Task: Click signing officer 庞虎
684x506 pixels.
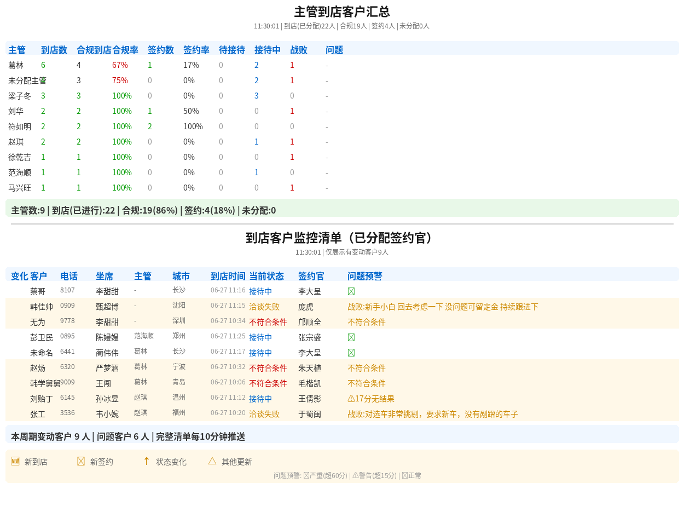Action: click(x=306, y=307)
